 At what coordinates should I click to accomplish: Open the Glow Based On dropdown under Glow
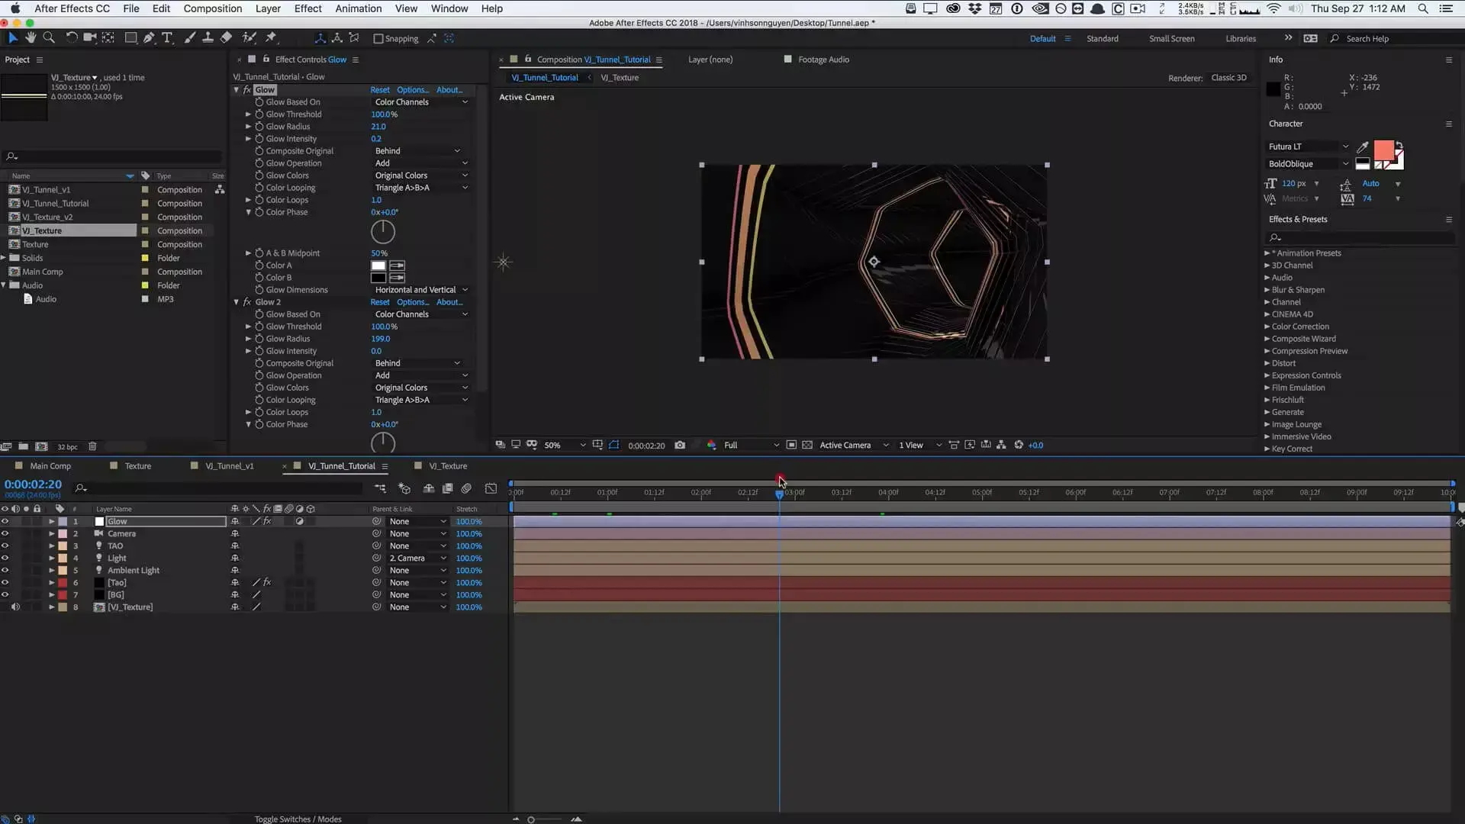[x=421, y=102]
